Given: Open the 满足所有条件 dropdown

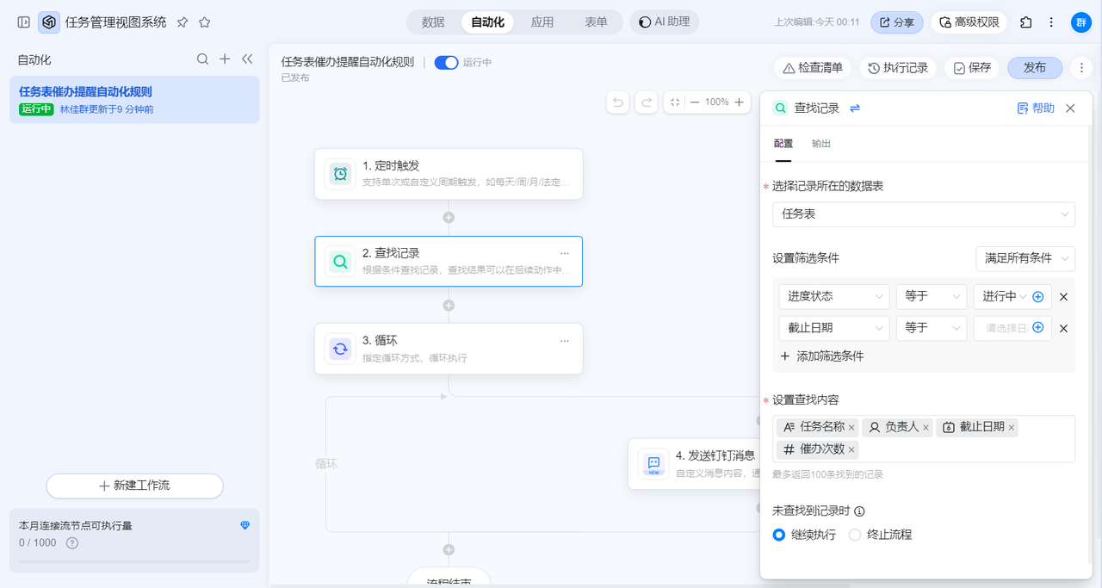Looking at the screenshot, I should pyautogui.click(x=1025, y=258).
